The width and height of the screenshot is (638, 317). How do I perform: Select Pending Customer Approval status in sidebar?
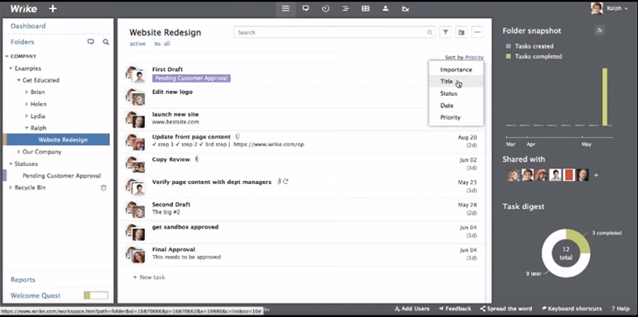click(x=62, y=176)
